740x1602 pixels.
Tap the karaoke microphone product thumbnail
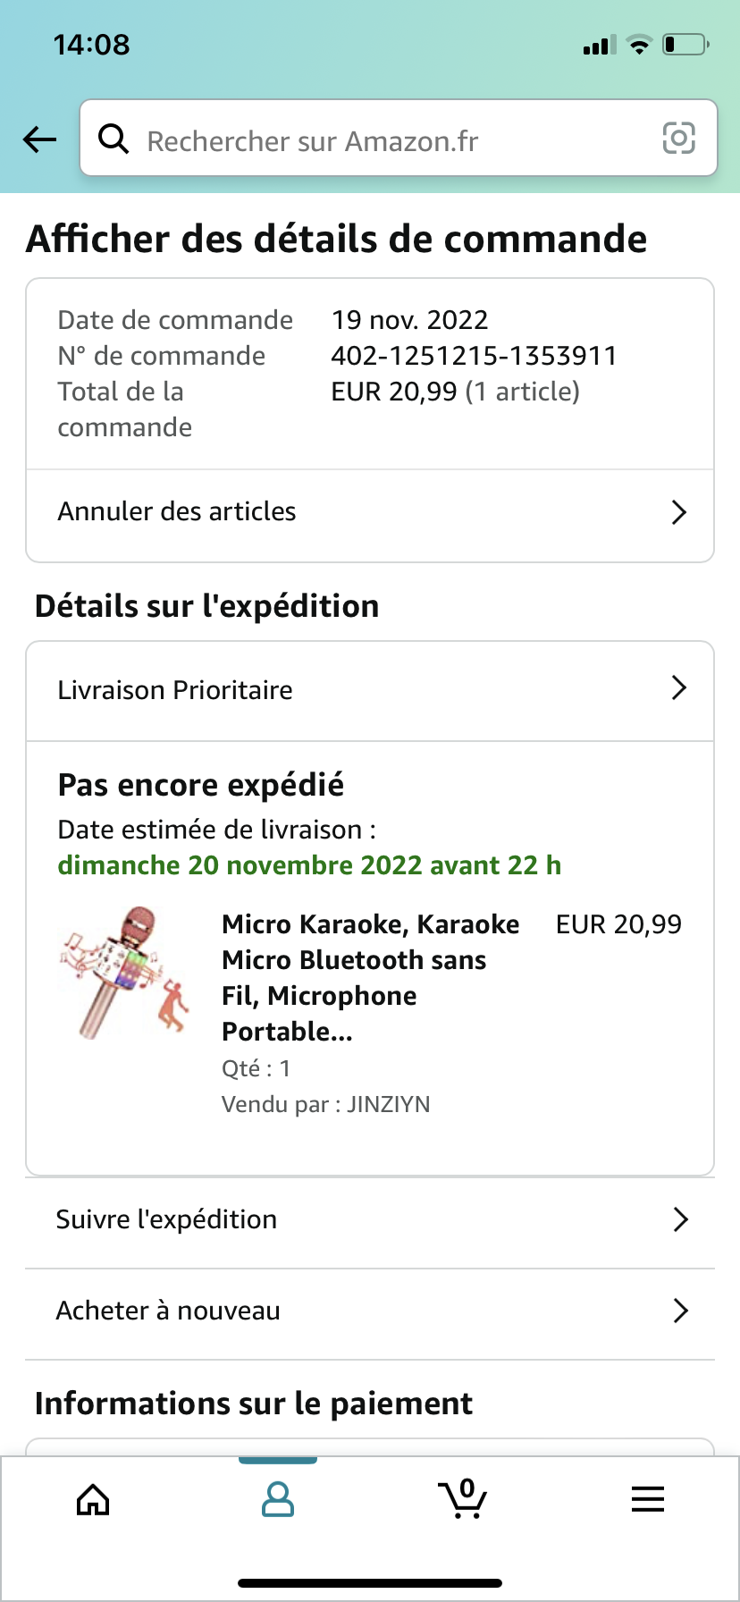coord(125,973)
